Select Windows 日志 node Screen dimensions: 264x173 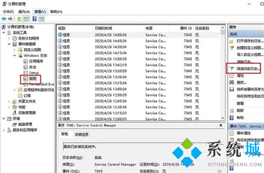[36, 55]
